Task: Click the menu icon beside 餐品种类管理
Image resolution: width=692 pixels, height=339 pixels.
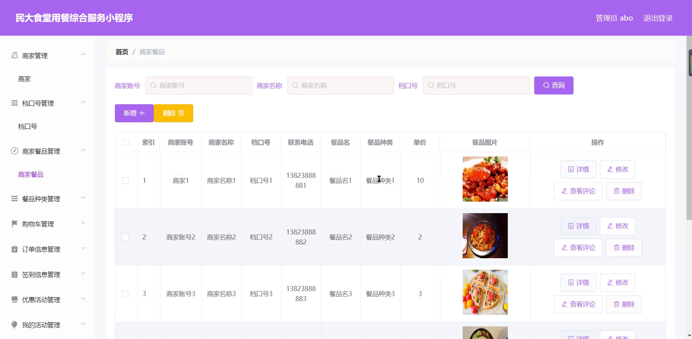Action: tap(14, 199)
